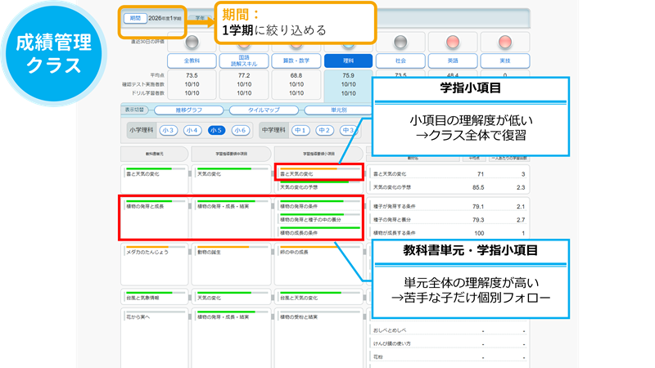Open the 英語 subject tab

coord(453,61)
